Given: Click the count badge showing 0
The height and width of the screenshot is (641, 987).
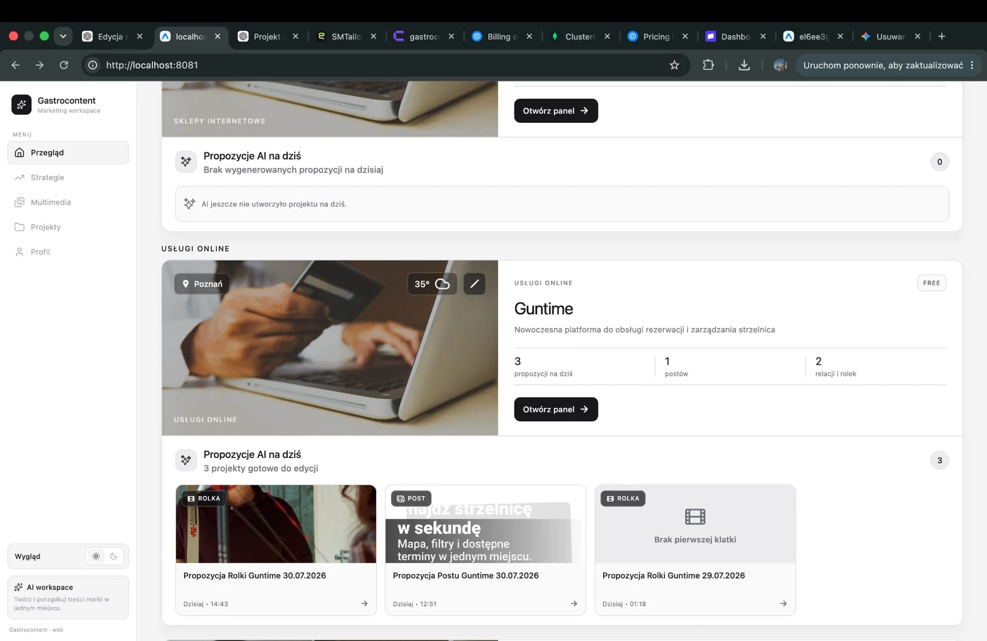Looking at the screenshot, I should pyautogui.click(x=939, y=162).
